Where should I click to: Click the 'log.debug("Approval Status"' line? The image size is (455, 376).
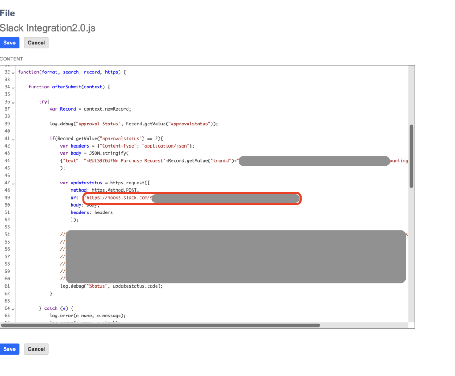[133, 124]
